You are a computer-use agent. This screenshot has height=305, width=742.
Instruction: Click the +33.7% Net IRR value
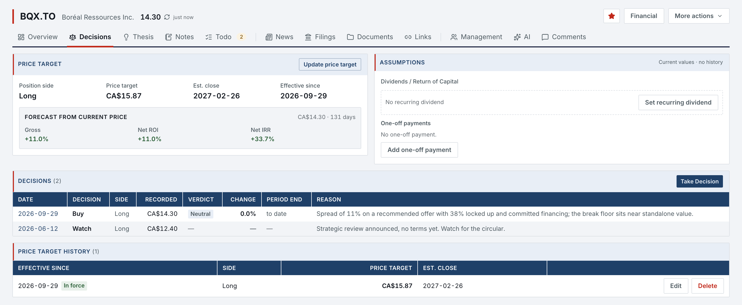coord(263,139)
